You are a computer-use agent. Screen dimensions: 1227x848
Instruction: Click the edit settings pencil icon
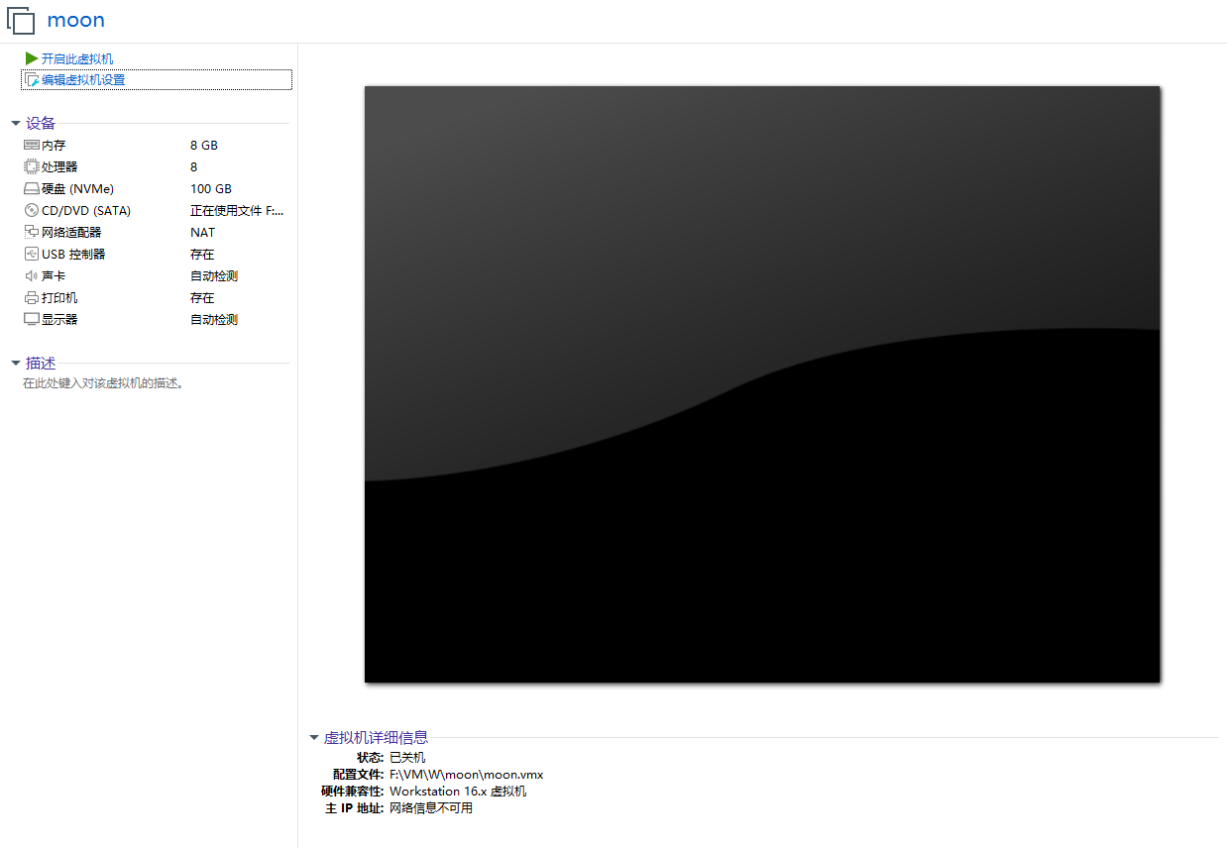(32, 80)
